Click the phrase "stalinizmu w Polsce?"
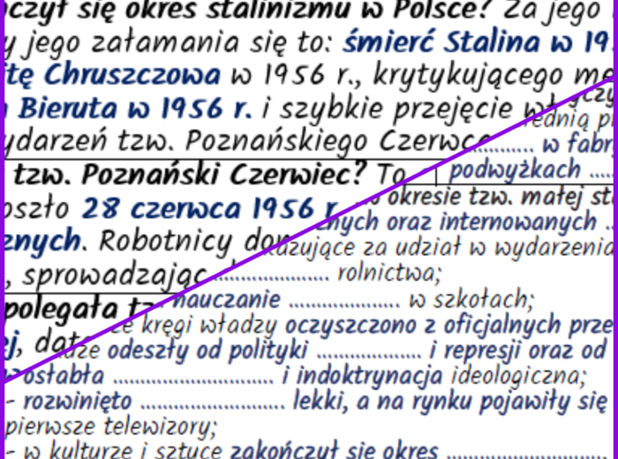The width and height of the screenshot is (618, 459). click(x=348, y=10)
